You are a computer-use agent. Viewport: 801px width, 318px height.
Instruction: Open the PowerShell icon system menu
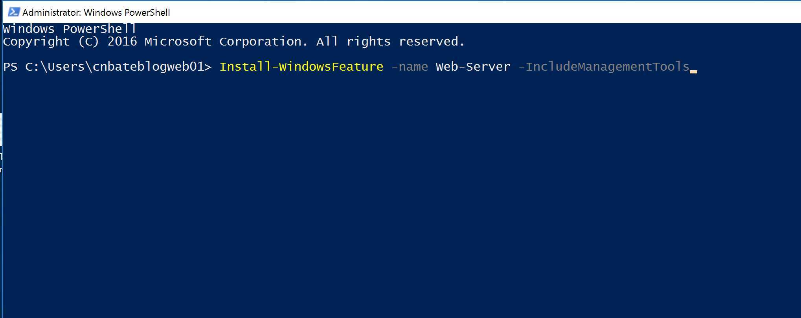(x=14, y=12)
